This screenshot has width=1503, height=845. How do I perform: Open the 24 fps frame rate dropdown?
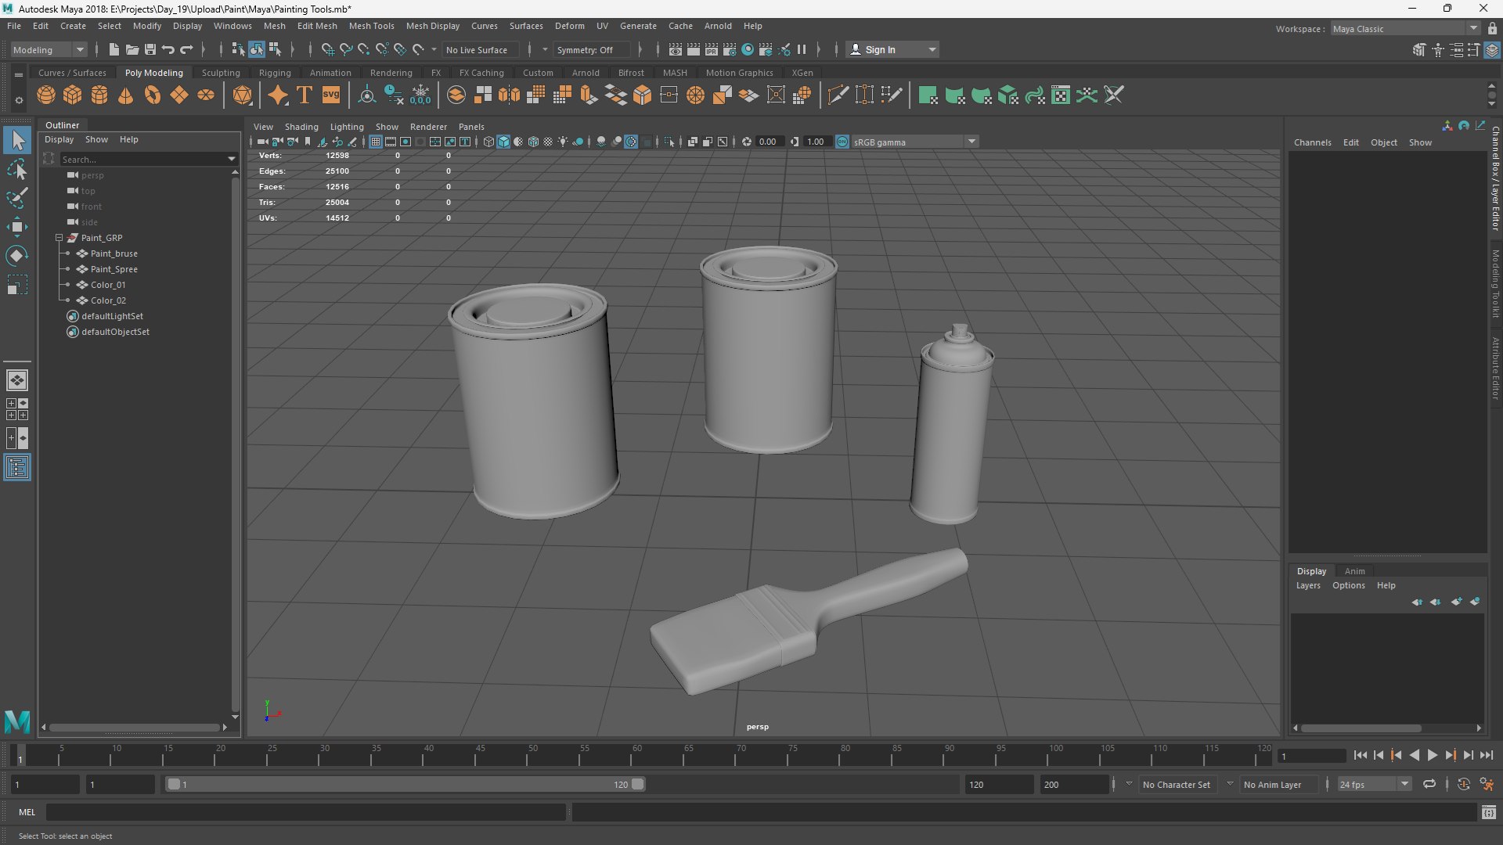(x=1374, y=784)
